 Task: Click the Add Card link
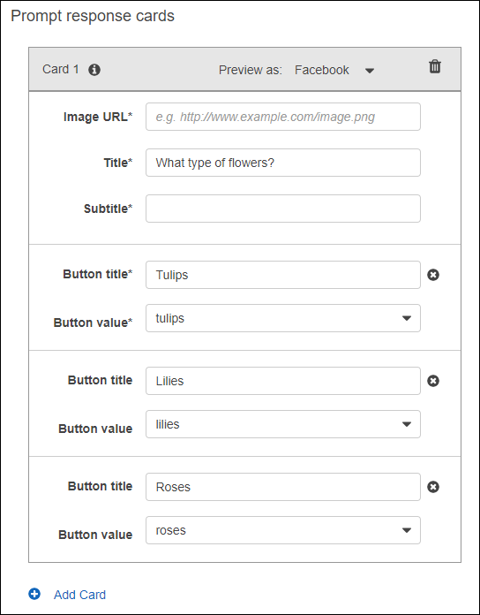(80, 595)
